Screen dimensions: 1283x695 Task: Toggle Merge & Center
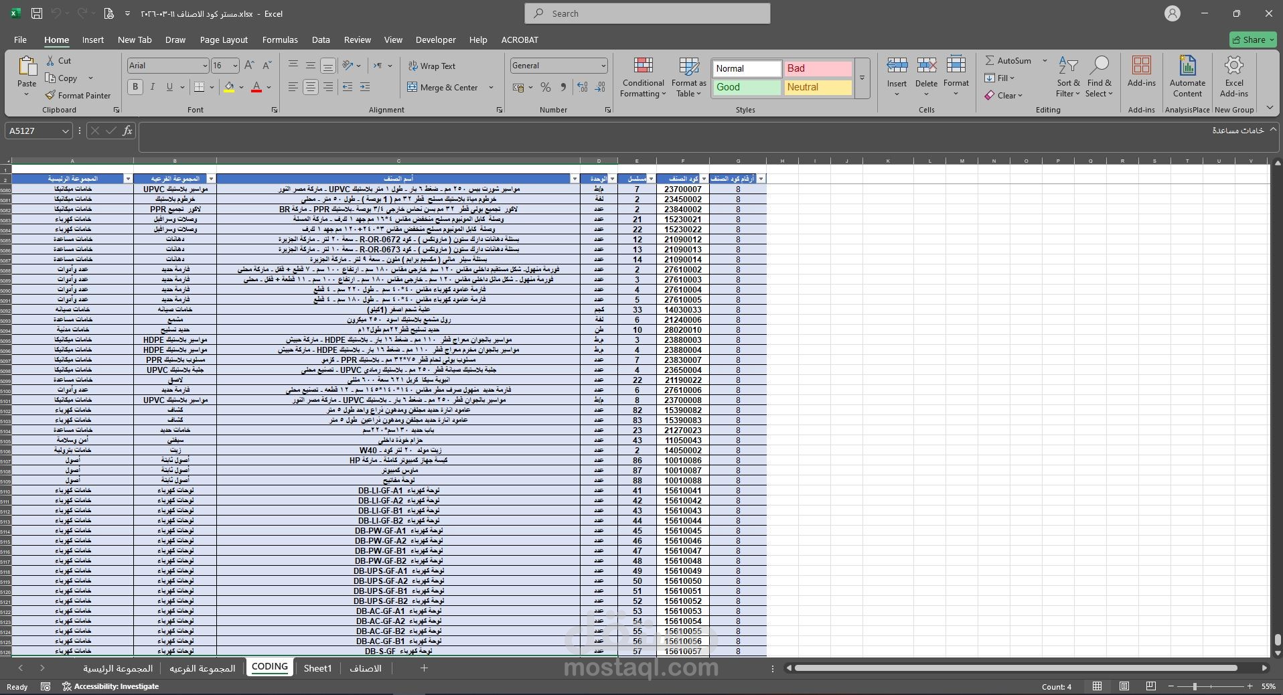tap(443, 88)
